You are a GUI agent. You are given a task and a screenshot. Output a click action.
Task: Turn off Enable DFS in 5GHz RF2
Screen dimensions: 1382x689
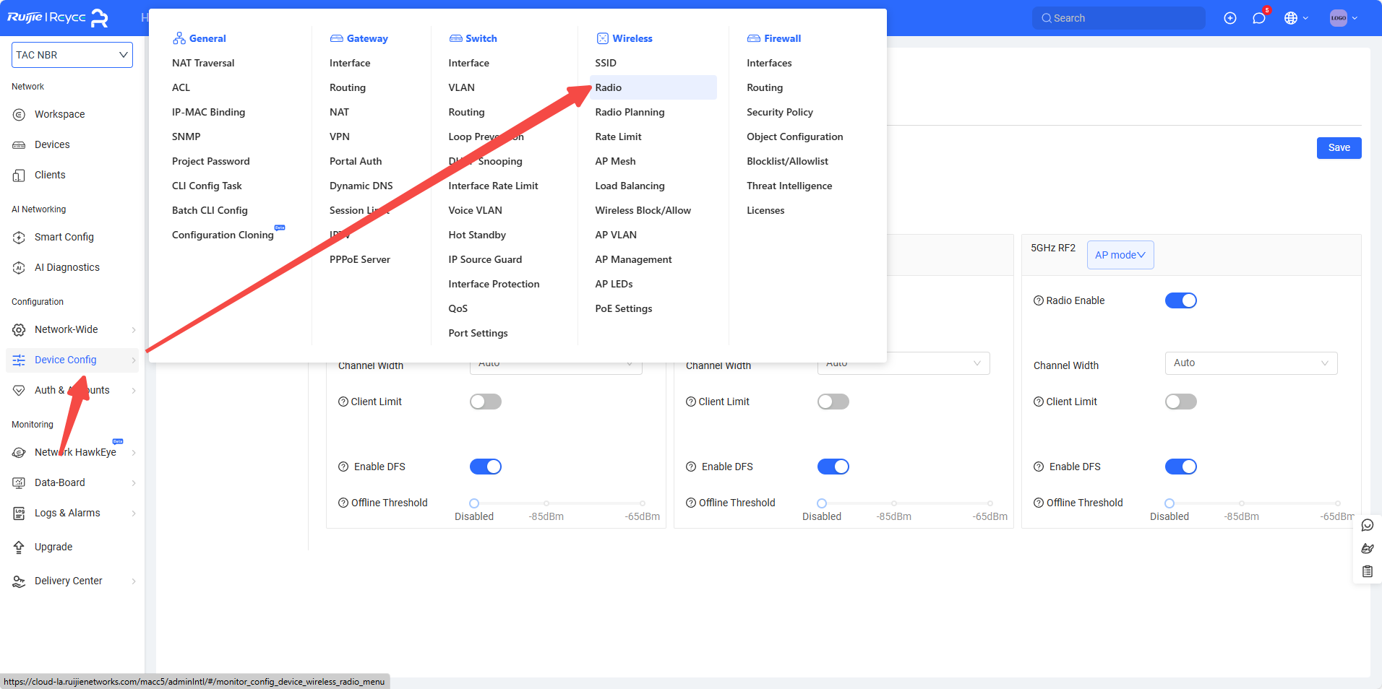1180,467
